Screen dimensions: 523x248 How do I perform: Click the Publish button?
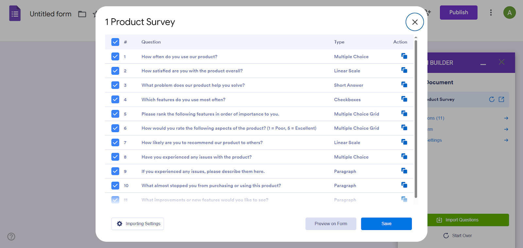459,12
